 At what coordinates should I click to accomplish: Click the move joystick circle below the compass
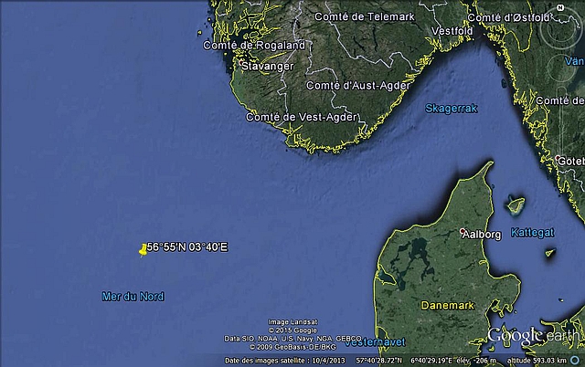click(563, 67)
